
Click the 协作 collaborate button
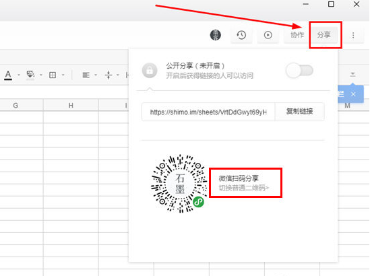click(x=297, y=35)
